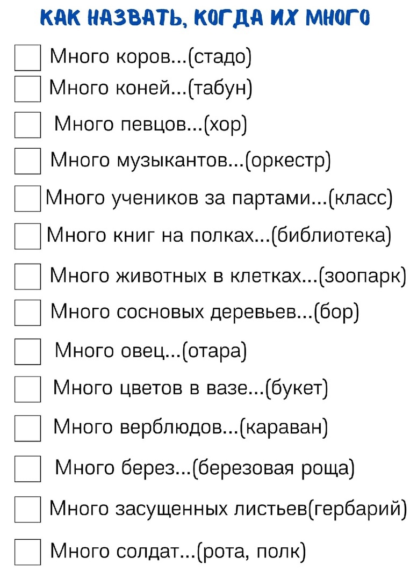Image resolution: width=410 pixels, height=580 pixels.
Task: Click the title 'Как назвать, когда их много'
Action: pos(205,18)
